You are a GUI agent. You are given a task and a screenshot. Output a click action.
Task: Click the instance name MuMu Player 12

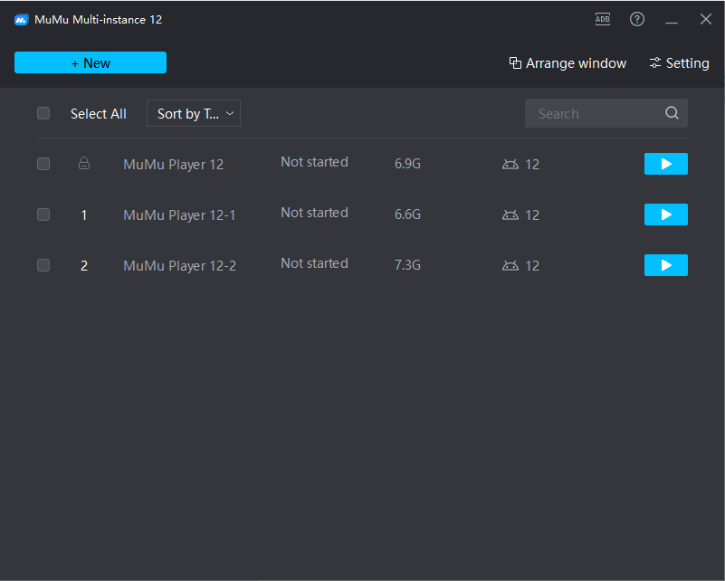pos(173,165)
